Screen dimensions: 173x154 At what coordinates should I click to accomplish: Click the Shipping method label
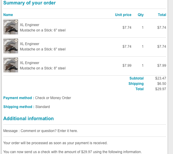(19, 107)
